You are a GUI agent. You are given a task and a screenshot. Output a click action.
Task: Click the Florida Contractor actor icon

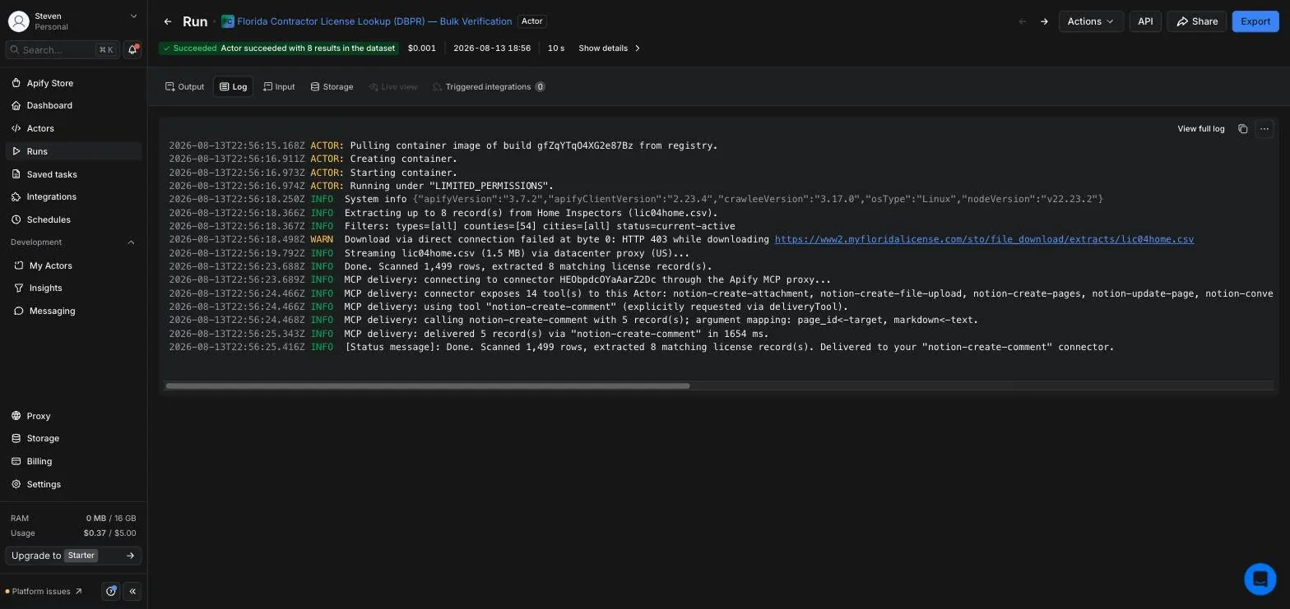click(x=228, y=21)
